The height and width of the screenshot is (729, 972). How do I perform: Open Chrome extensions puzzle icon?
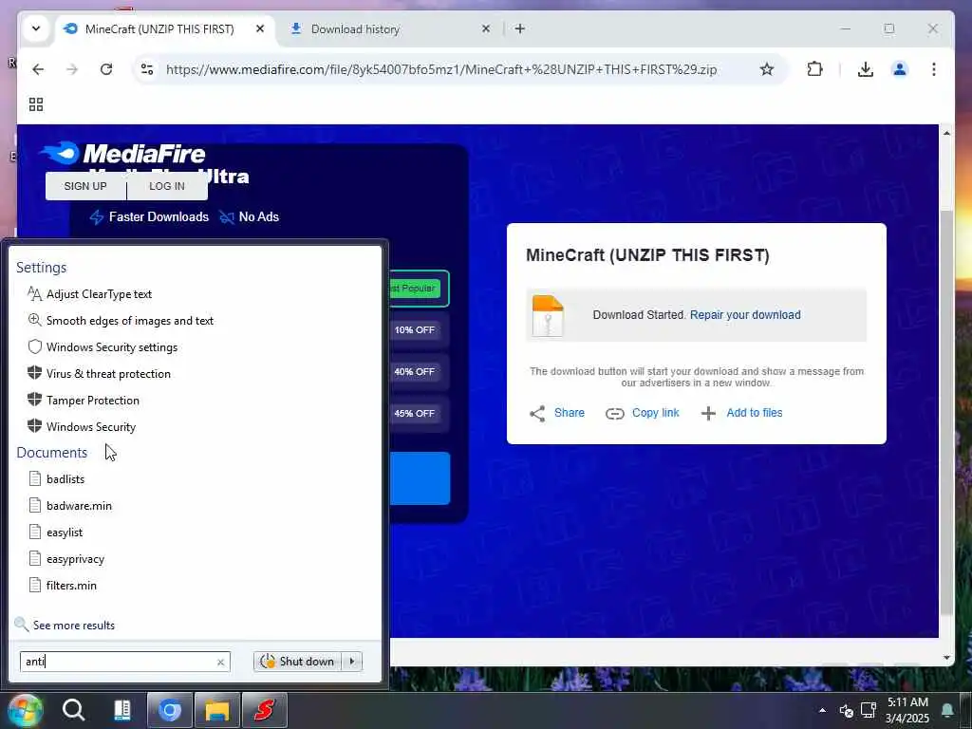814,69
